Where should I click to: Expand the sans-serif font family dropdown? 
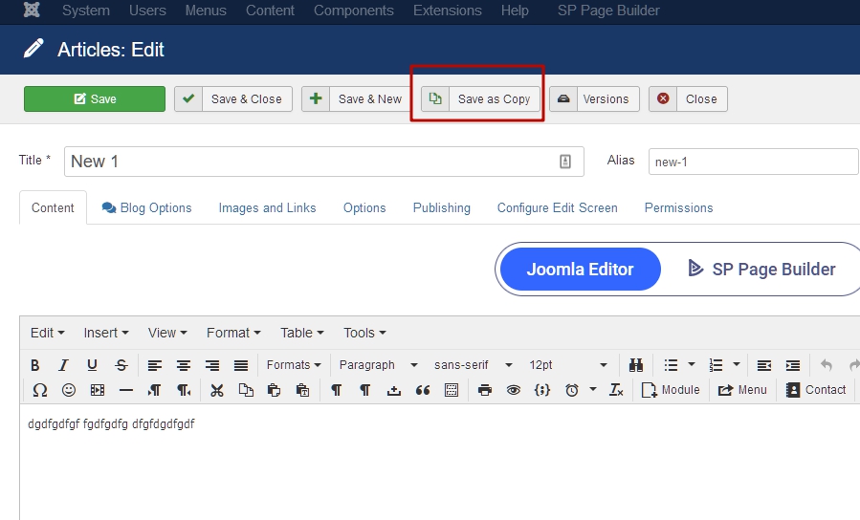pos(473,365)
